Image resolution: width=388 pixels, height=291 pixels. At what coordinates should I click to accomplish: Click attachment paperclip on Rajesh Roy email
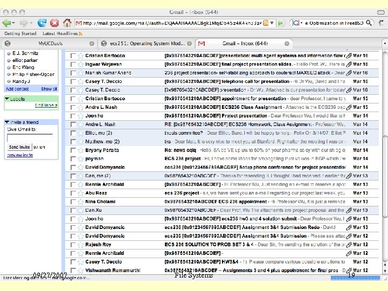pos(349,245)
